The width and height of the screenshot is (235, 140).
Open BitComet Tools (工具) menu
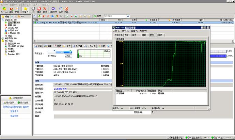point(37,5)
